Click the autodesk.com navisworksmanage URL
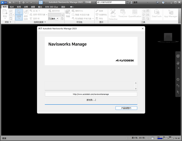The image size is (182, 141). (x=91, y=94)
